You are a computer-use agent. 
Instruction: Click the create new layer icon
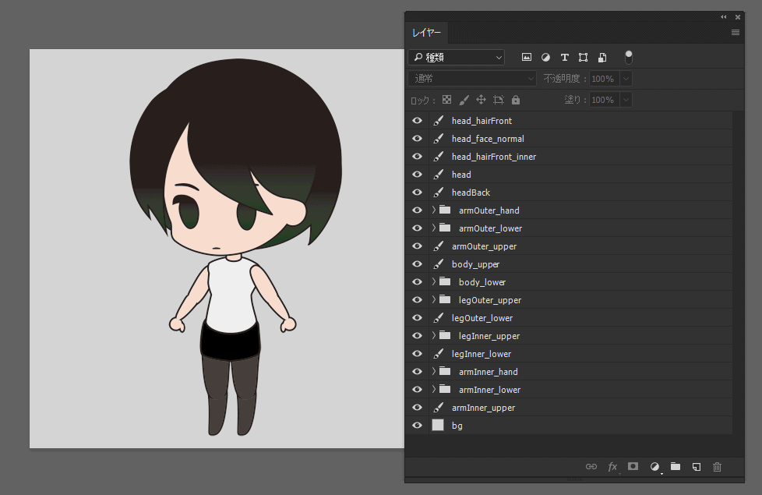click(x=697, y=466)
